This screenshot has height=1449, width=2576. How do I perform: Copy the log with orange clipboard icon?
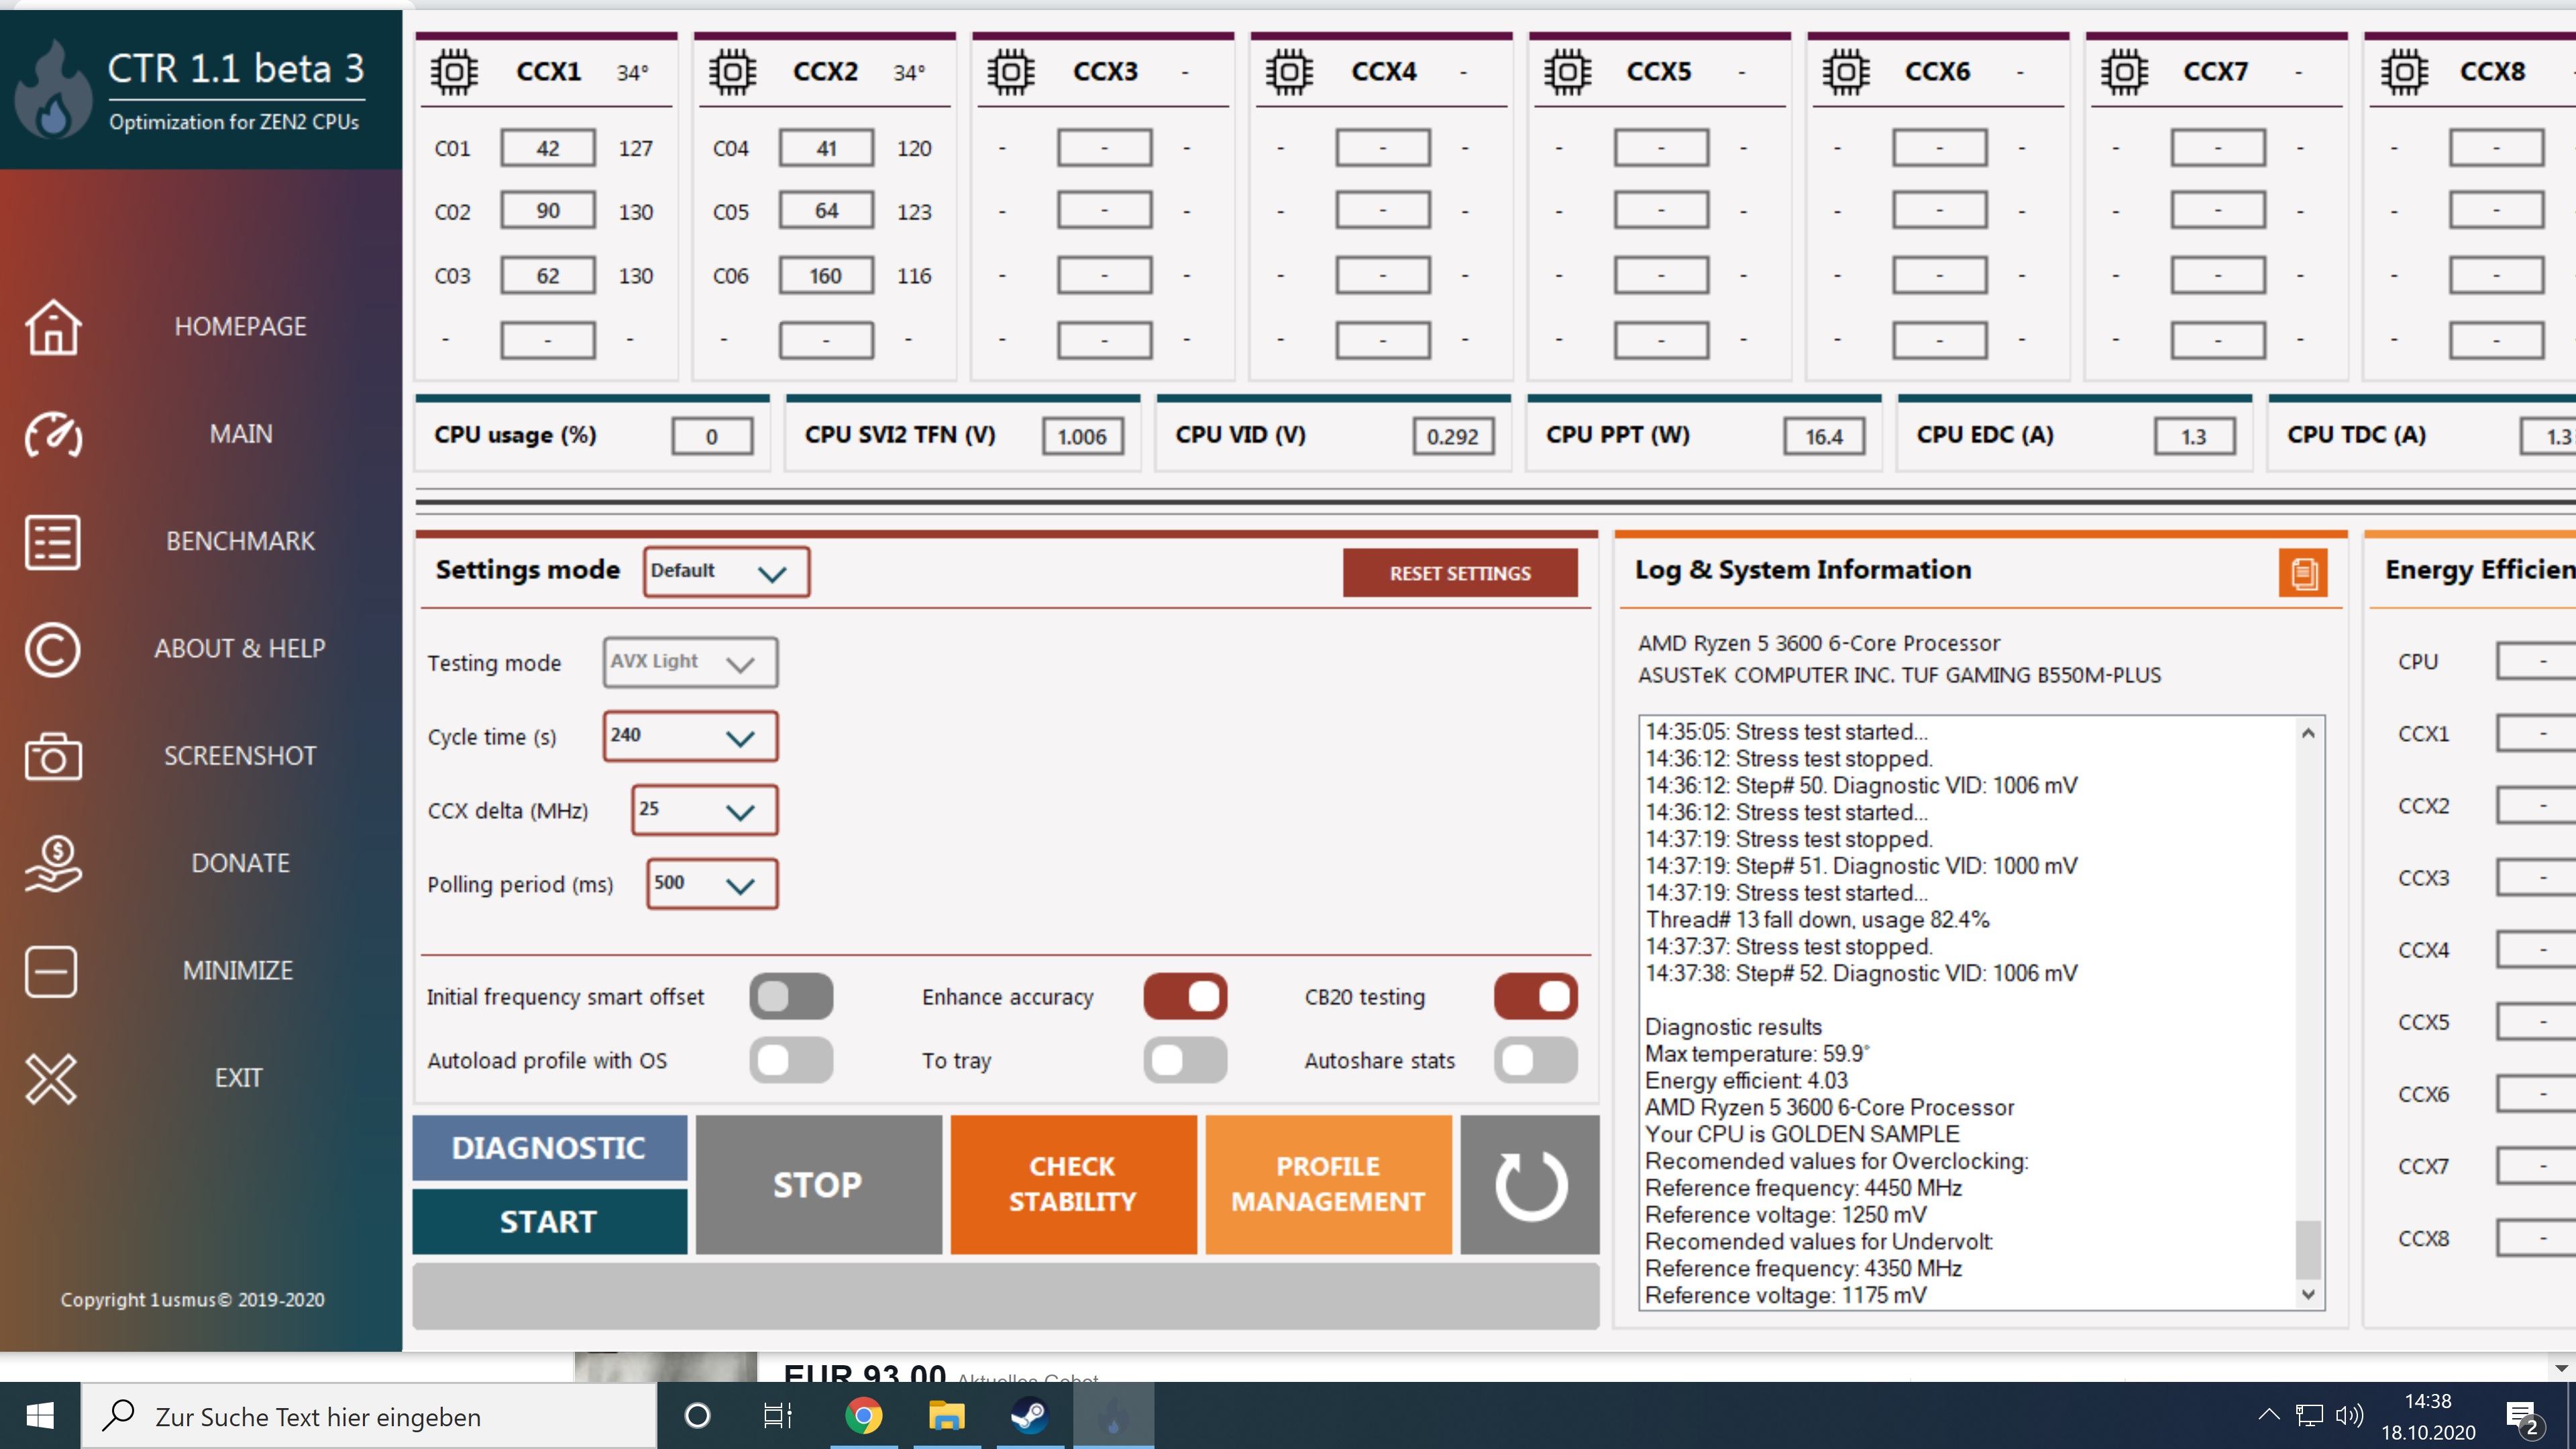point(2303,573)
